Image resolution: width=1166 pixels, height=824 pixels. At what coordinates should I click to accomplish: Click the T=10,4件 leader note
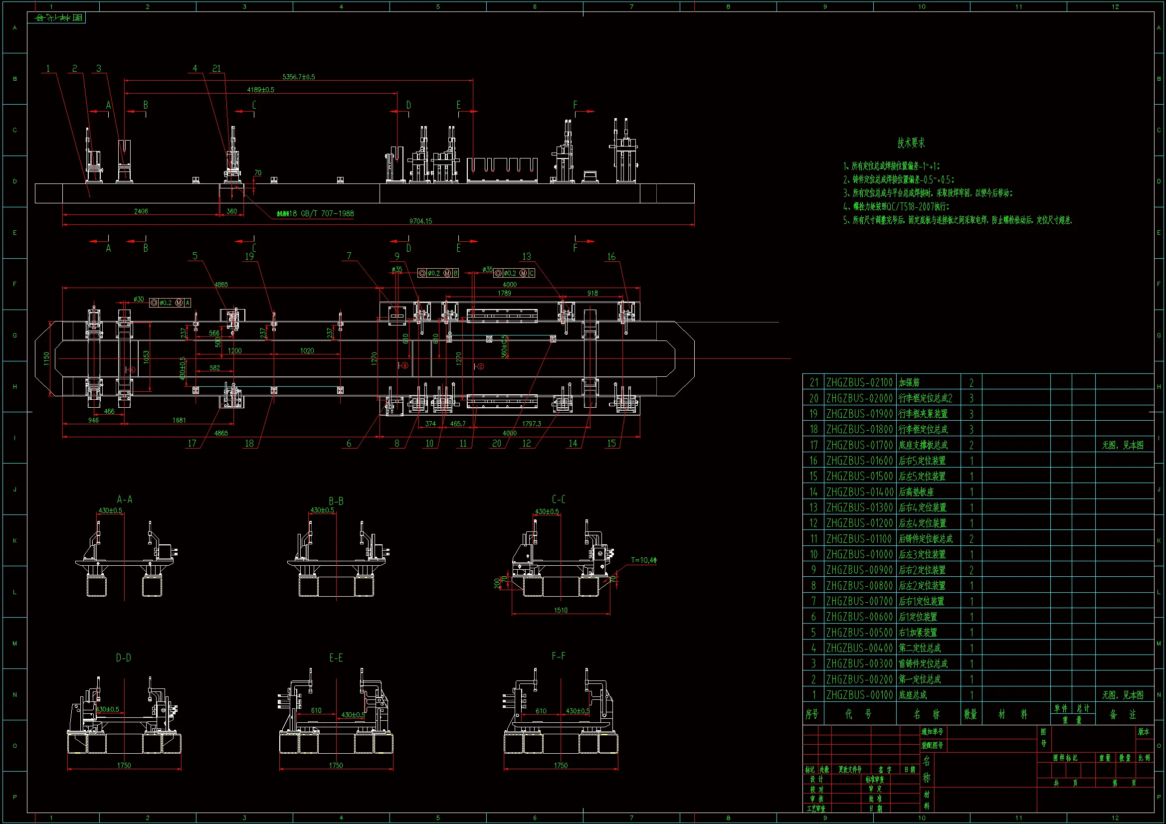pyautogui.click(x=643, y=560)
